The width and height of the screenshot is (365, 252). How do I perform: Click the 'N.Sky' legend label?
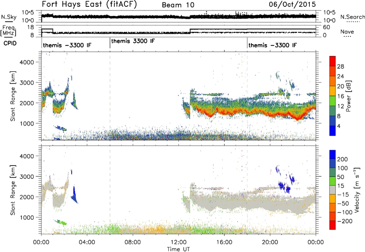9,17
